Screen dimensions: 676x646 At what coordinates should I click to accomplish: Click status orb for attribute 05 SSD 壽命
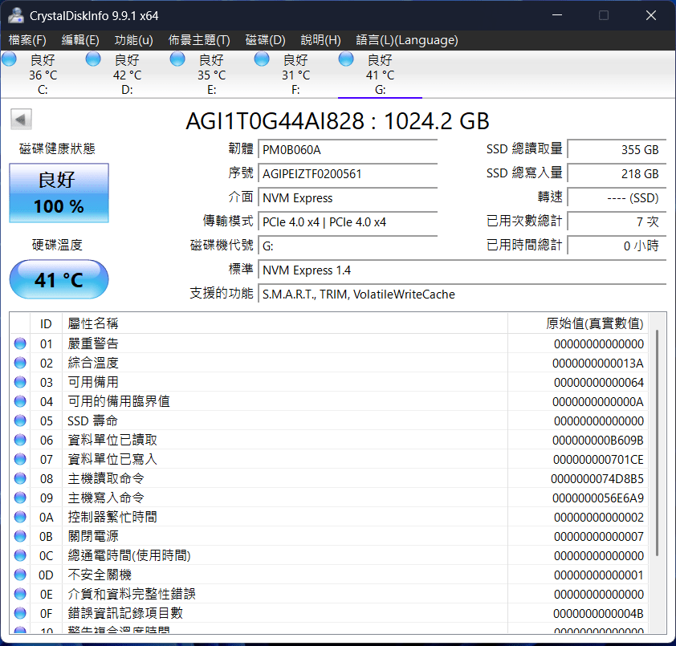[x=20, y=421]
